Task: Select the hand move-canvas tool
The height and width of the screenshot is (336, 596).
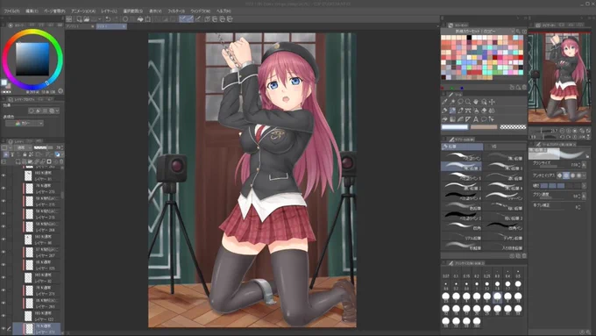Action: point(476,102)
